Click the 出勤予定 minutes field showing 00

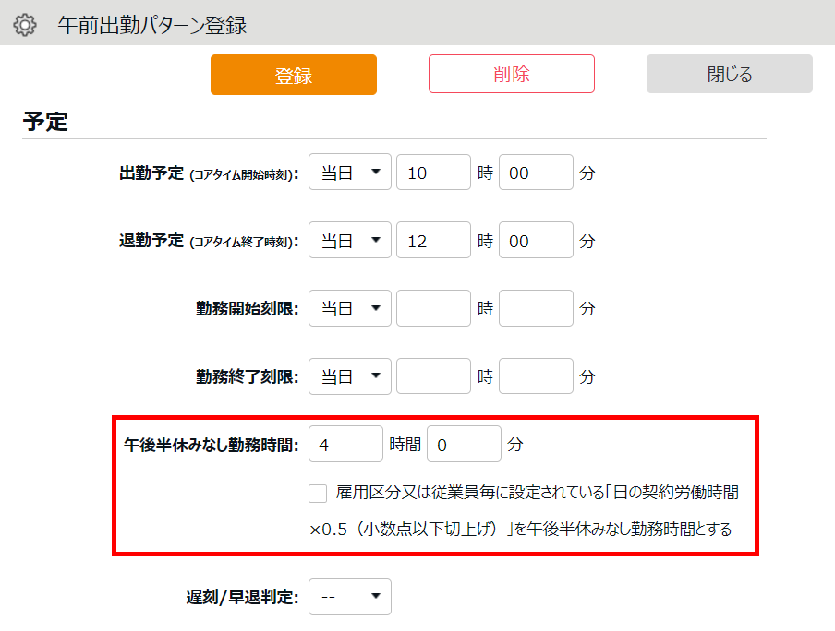tap(536, 173)
